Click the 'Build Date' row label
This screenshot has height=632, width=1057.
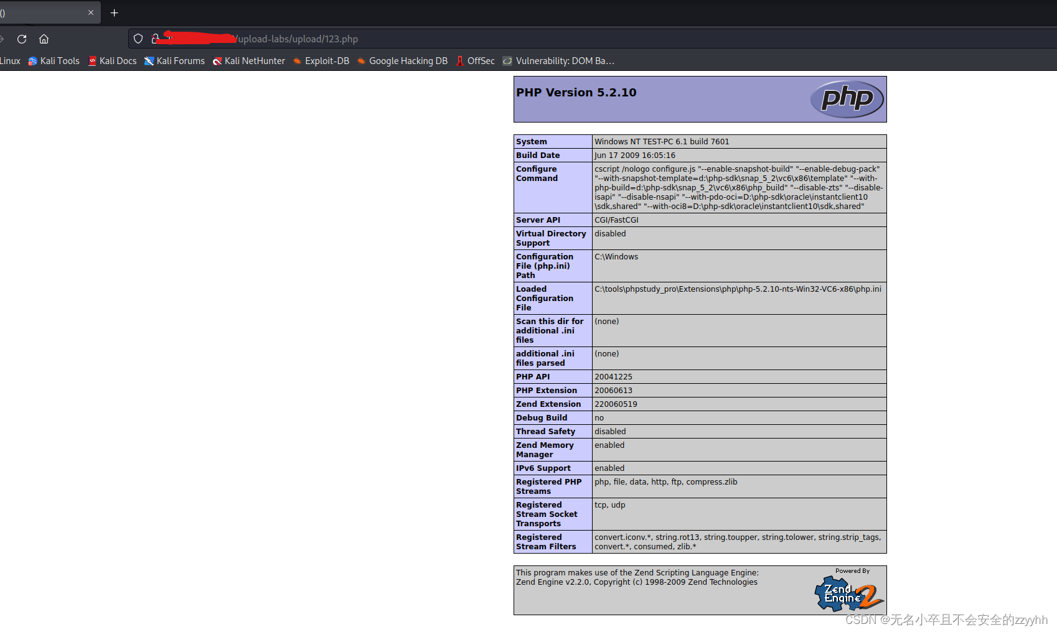pos(538,155)
